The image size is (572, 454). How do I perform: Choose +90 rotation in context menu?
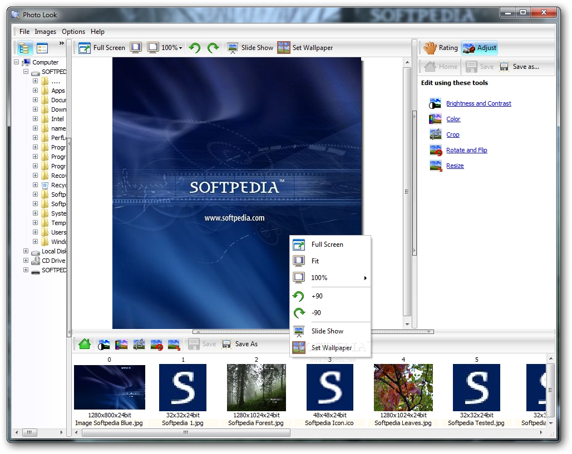point(330,296)
